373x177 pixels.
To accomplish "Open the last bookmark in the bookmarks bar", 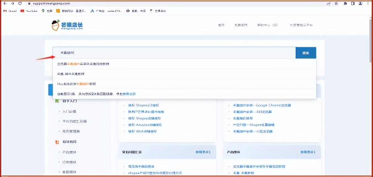I will (x=158, y=11).
